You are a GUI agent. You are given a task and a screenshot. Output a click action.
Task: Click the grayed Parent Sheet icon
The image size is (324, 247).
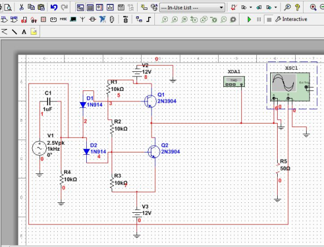[x=131, y=8]
